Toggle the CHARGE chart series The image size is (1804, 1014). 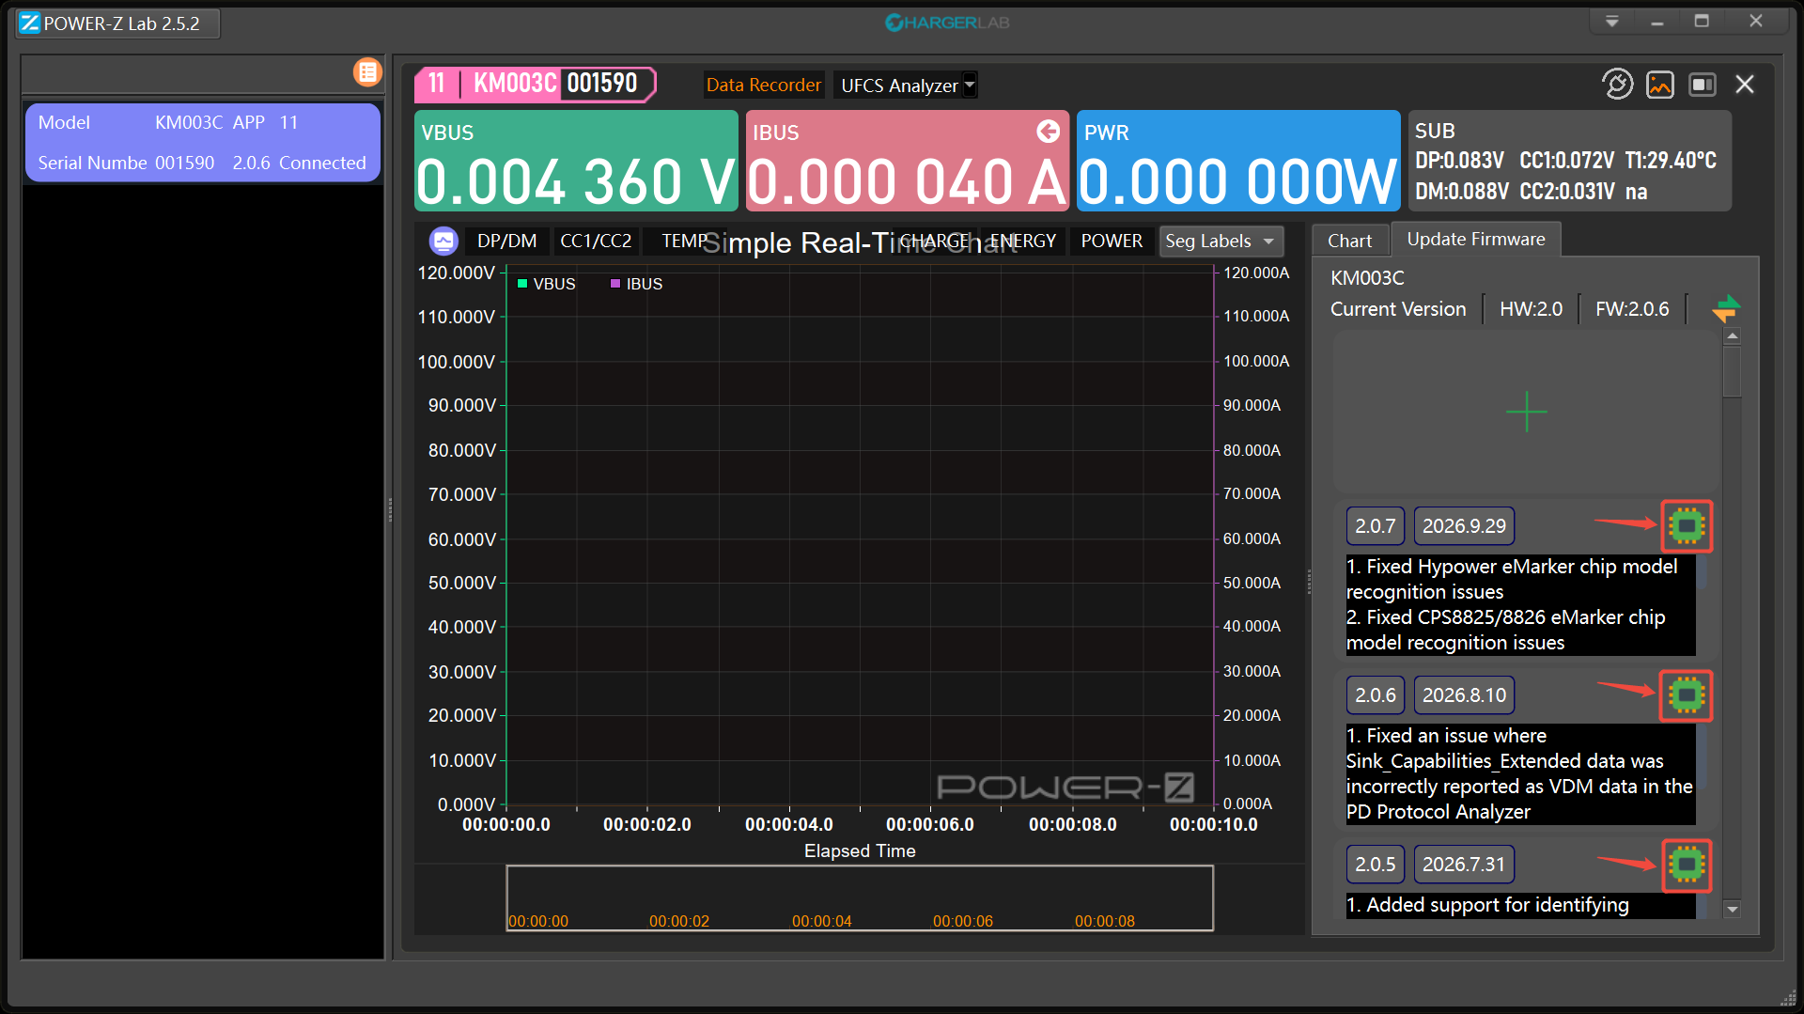pyautogui.click(x=934, y=242)
